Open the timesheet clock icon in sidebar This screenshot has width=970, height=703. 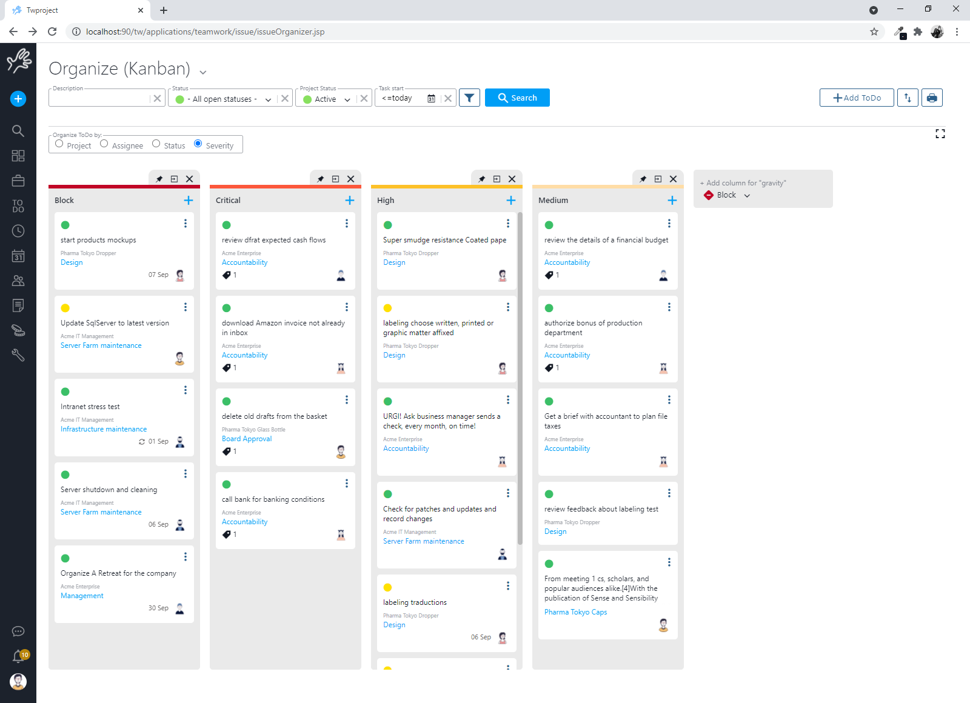coord(18,231)
